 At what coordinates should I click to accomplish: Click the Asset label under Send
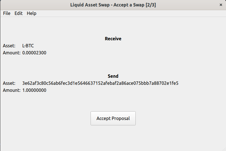pos(9,83)
